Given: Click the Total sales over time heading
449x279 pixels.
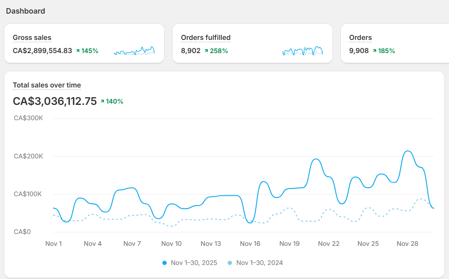Looking at the screenshot, I should pos(47,85).
